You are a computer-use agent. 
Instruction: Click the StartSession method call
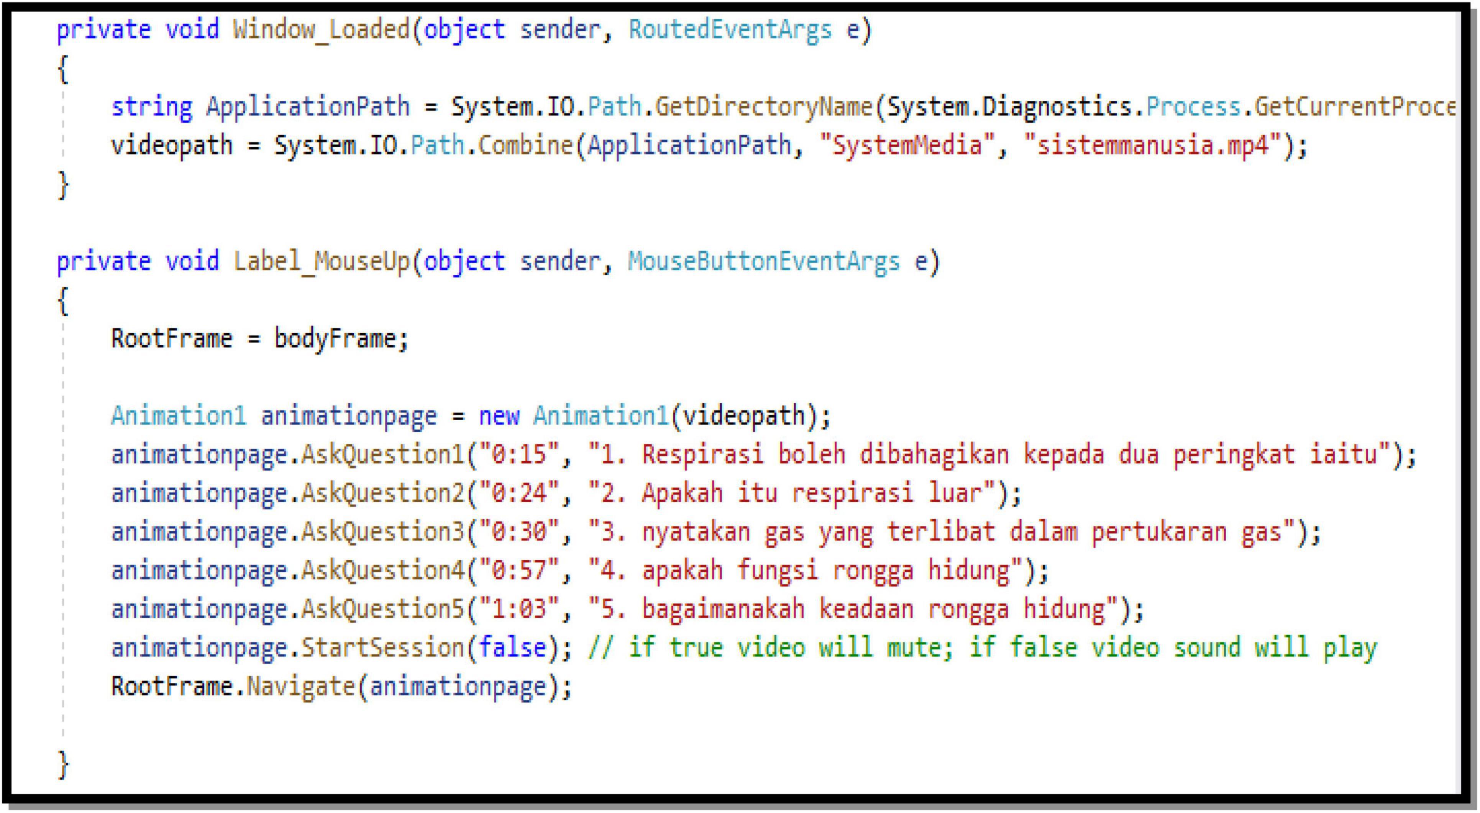click(x=382, y=648)
